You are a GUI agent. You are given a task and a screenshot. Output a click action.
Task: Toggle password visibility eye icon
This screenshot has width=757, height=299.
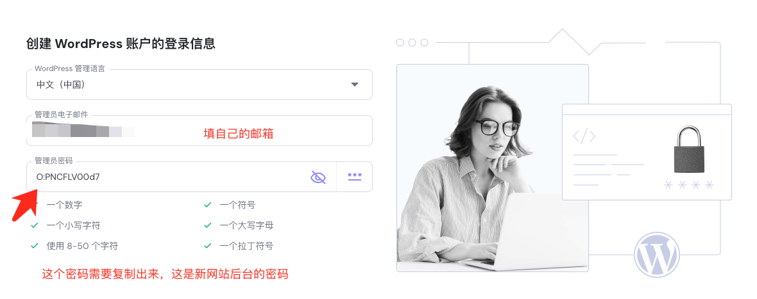pos(318,177)
